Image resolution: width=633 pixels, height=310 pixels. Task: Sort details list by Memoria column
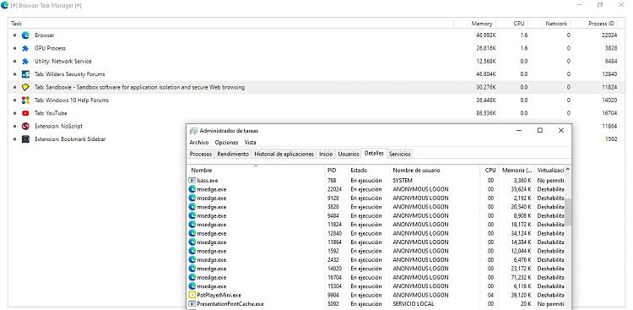pos(517,170)
